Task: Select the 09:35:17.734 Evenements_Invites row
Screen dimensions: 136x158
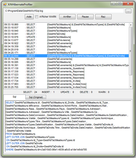Action: click(66, 81)
